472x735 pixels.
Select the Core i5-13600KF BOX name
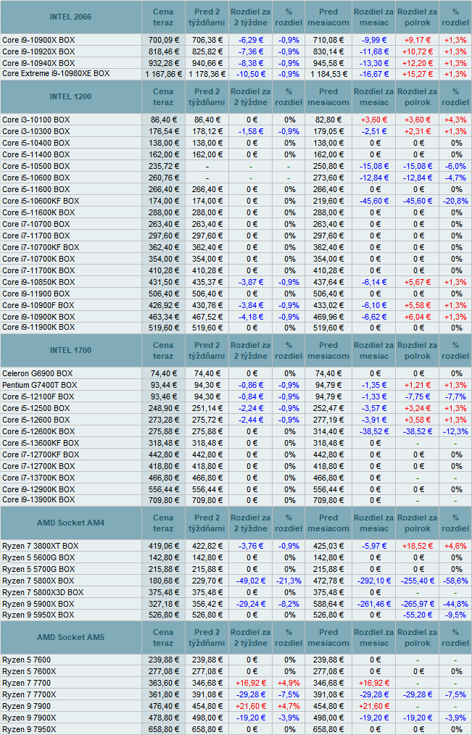pos(41,443)
